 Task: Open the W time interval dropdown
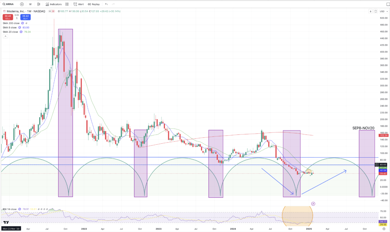tap(30, 4)
